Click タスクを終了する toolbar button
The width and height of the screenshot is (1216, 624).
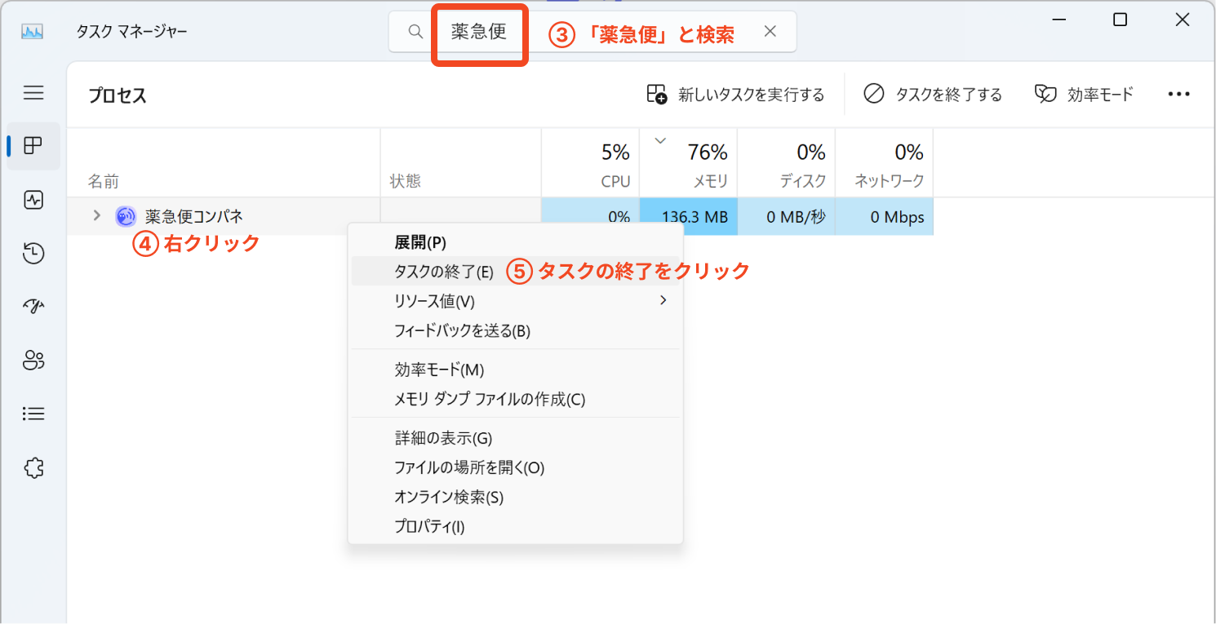(933, 95)
